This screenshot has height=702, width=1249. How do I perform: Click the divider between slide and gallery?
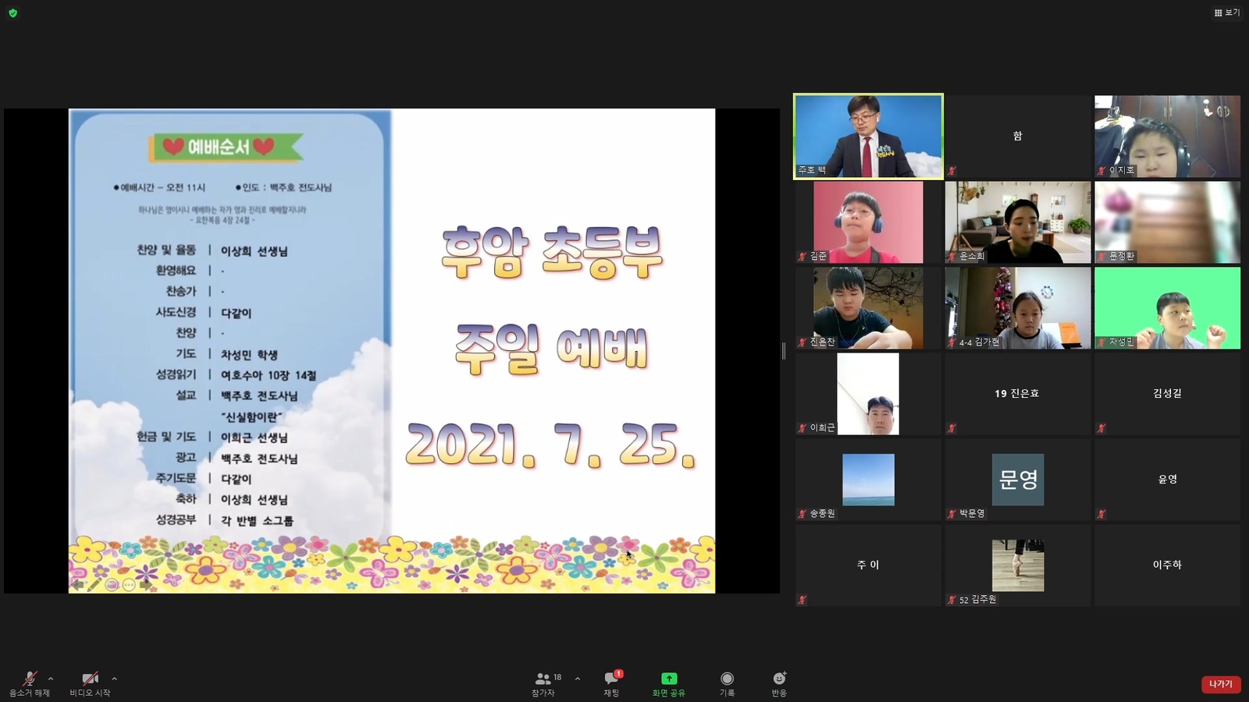(x=784, y=350)
